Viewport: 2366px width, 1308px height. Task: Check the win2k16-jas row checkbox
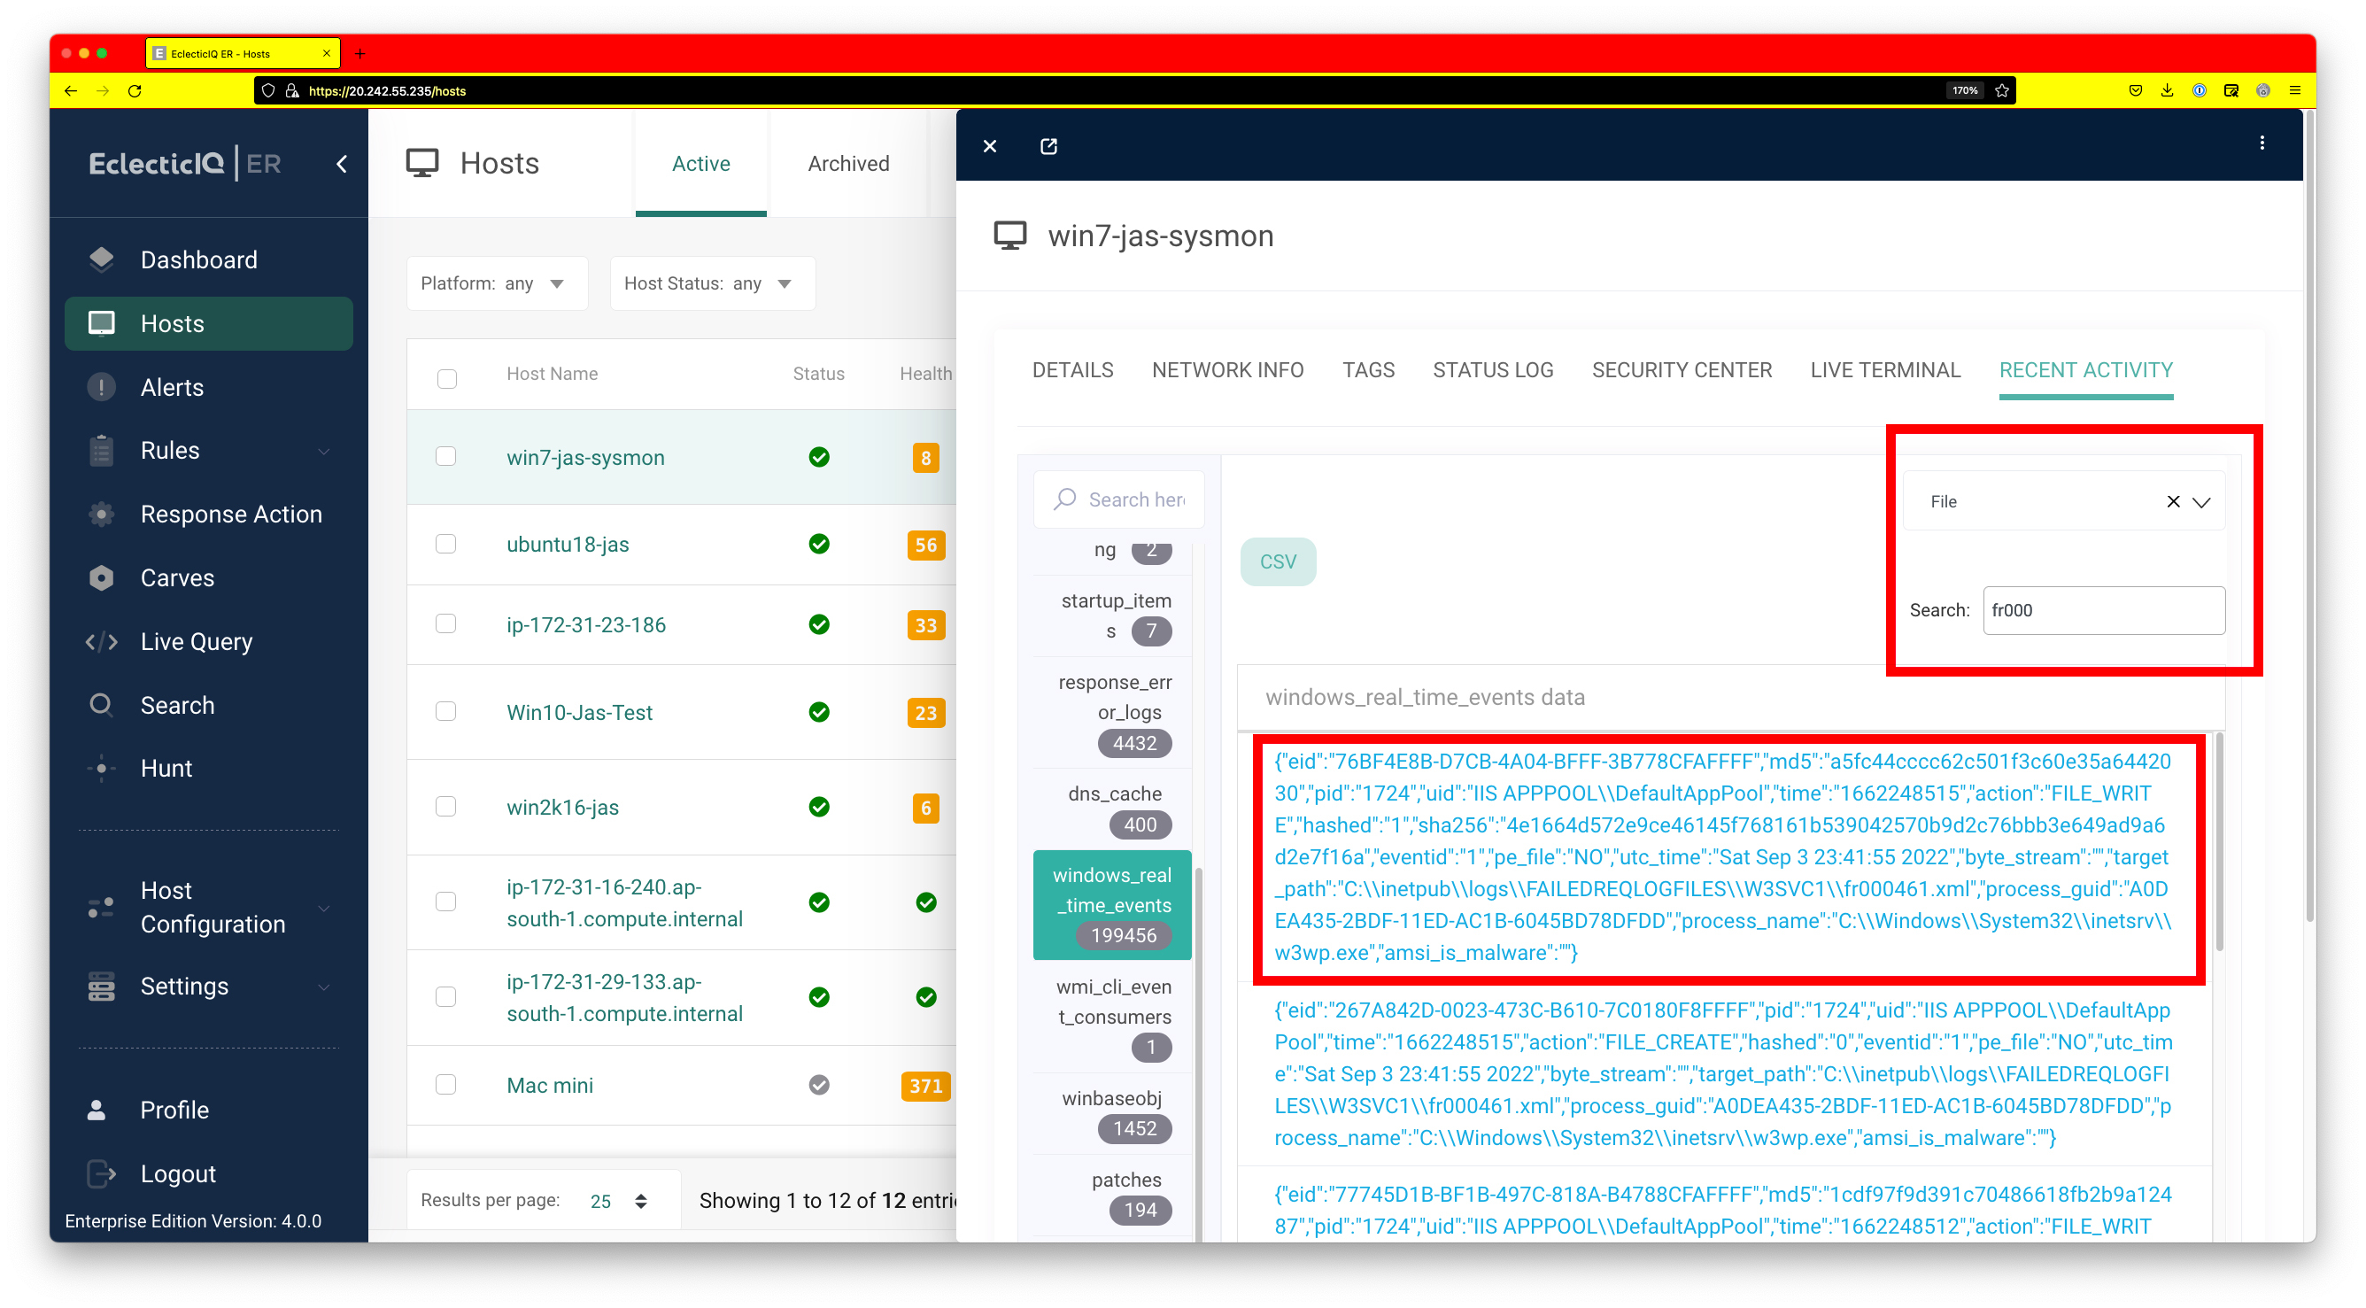tap(445, 807)
